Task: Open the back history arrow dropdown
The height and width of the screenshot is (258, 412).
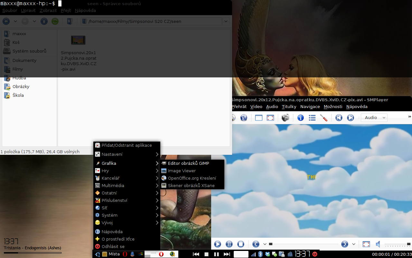Action: click(x=15, y=21)
